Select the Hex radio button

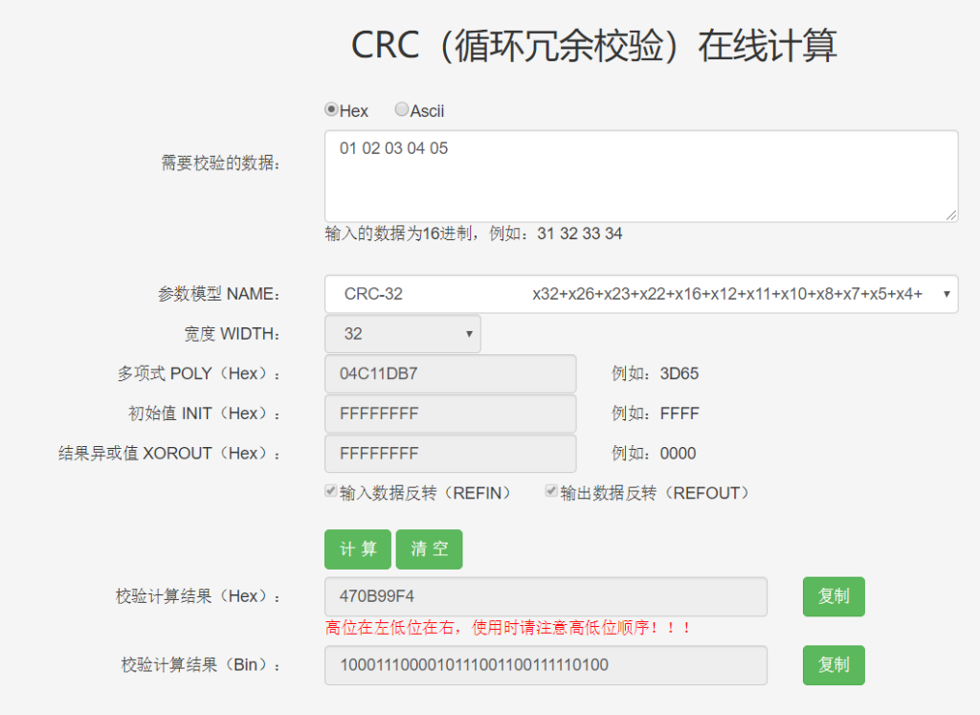tap(331, 109)
